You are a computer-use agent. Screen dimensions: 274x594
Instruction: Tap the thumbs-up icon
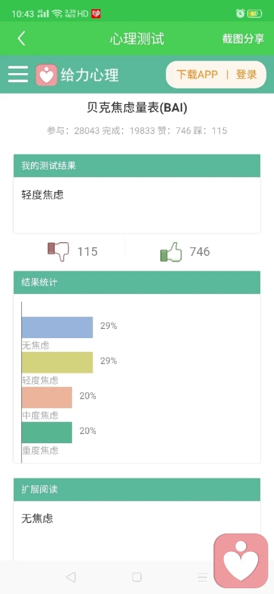point(171,251)
